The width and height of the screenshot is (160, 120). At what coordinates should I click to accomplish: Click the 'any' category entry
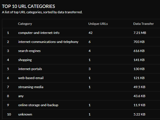point(21,96)
